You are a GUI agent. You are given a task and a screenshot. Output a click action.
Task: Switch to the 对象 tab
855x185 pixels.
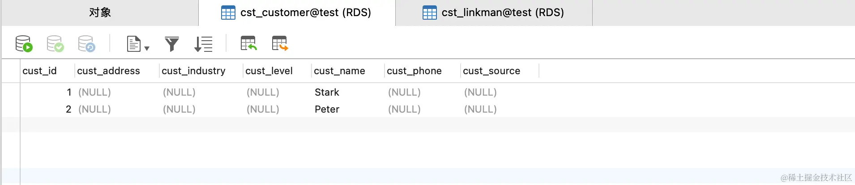[x=100, y=13]
